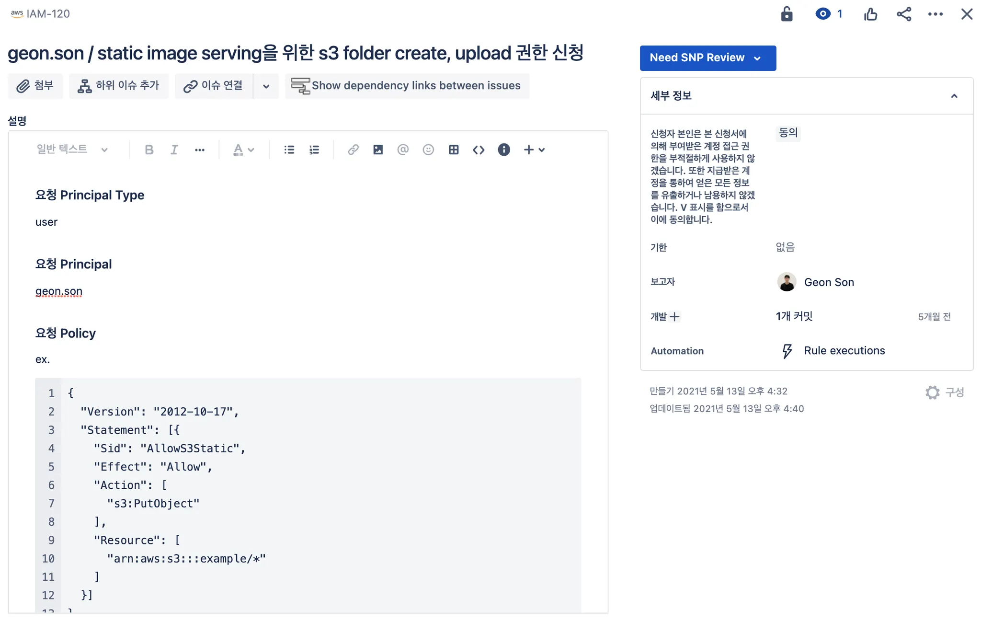Click the share issue icon
The width and height of the screenshot is (981, 622).
coord(904,14)
